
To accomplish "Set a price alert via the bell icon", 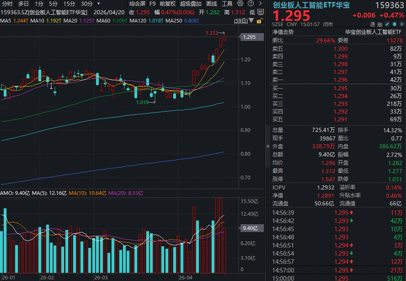I will pos(394,24).
